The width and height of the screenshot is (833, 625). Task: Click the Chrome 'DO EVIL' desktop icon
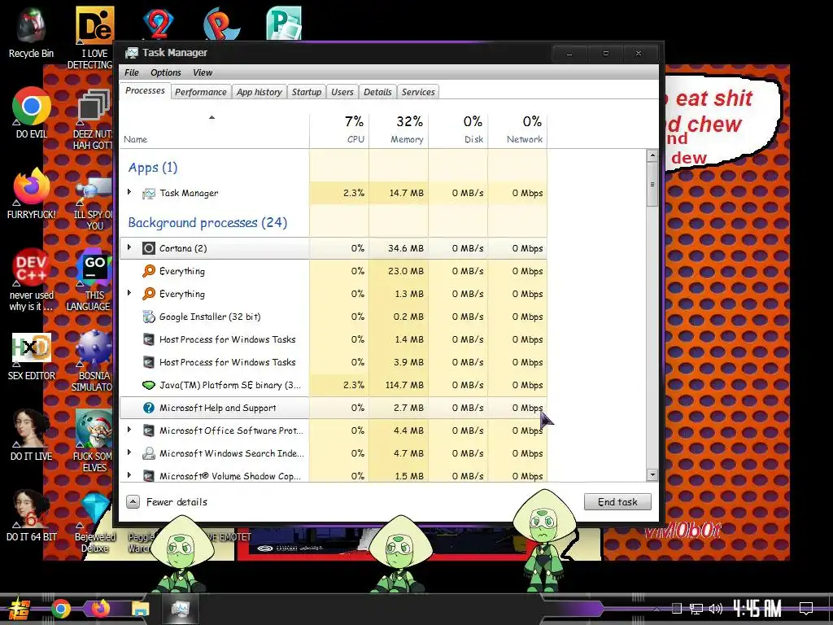pyautogui.click(x=32, y=112)
